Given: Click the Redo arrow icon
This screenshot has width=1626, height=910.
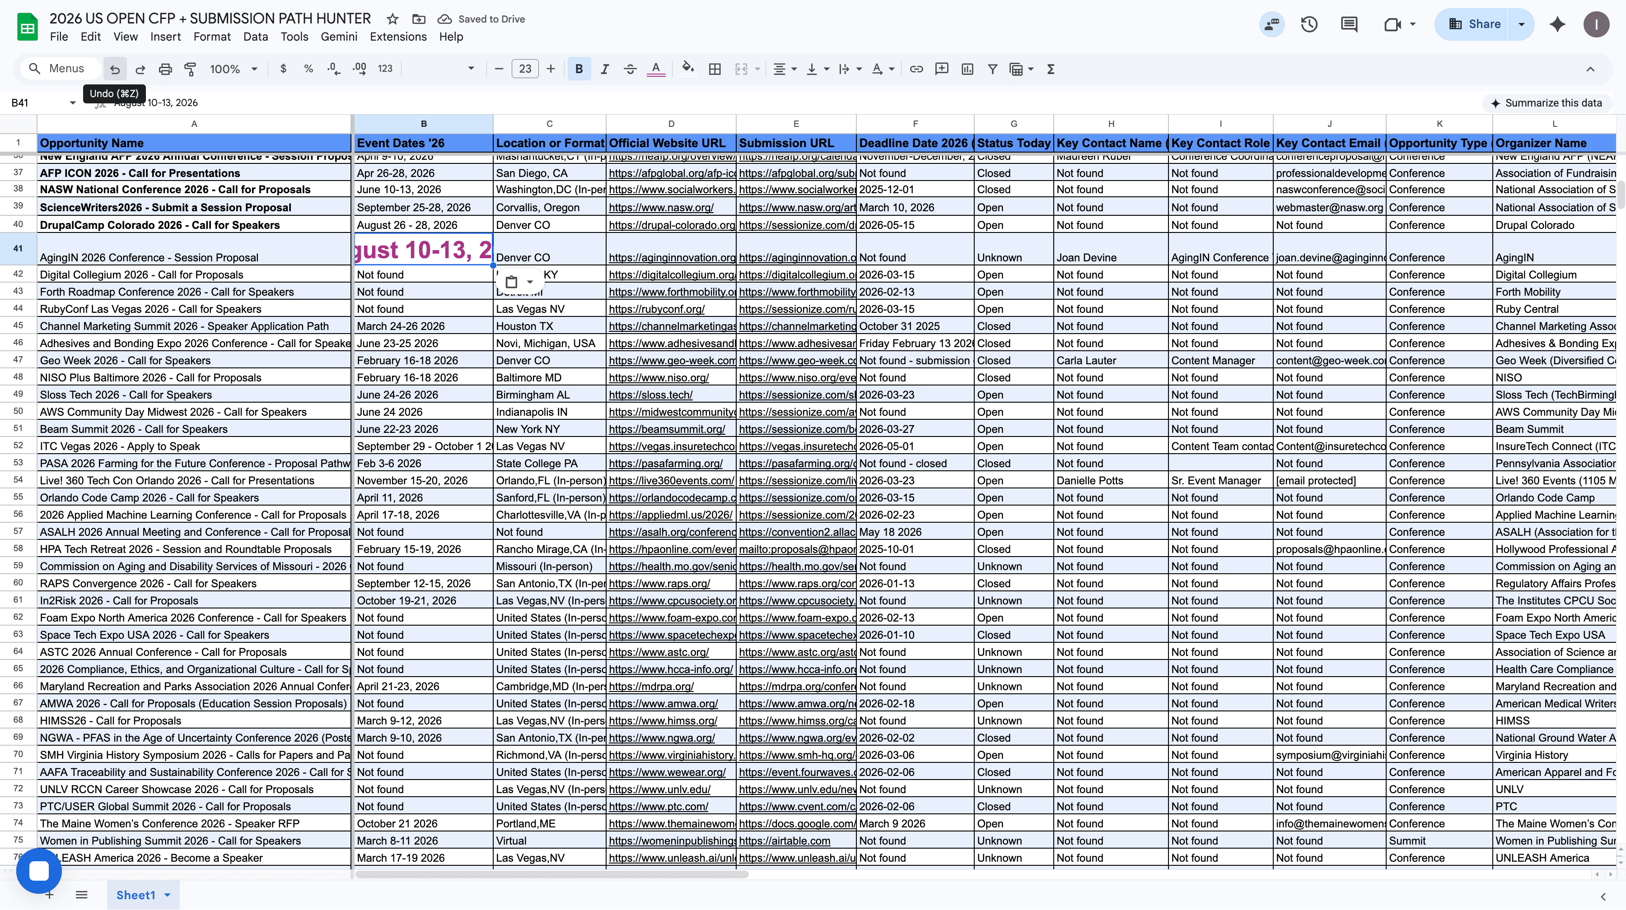Looking at the screenshot, I should [x=140, y=70].
